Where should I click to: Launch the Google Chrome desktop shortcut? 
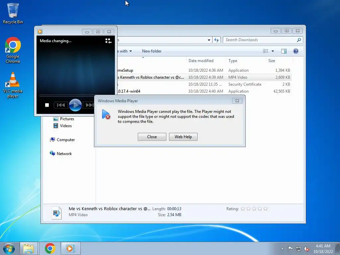13,50
